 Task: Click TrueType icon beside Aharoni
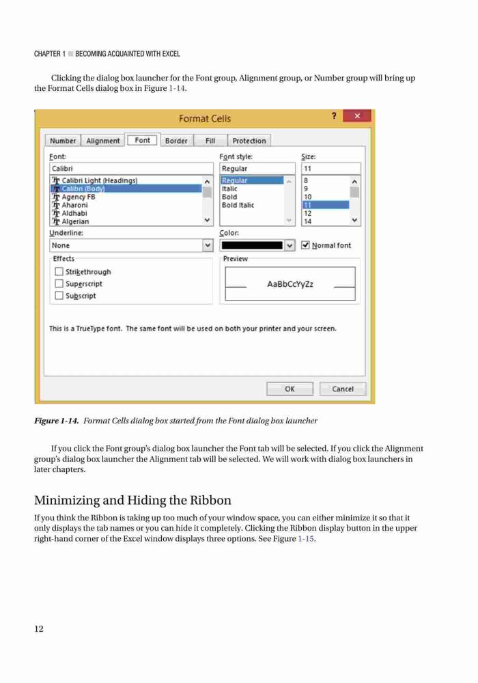coord(56,205)
